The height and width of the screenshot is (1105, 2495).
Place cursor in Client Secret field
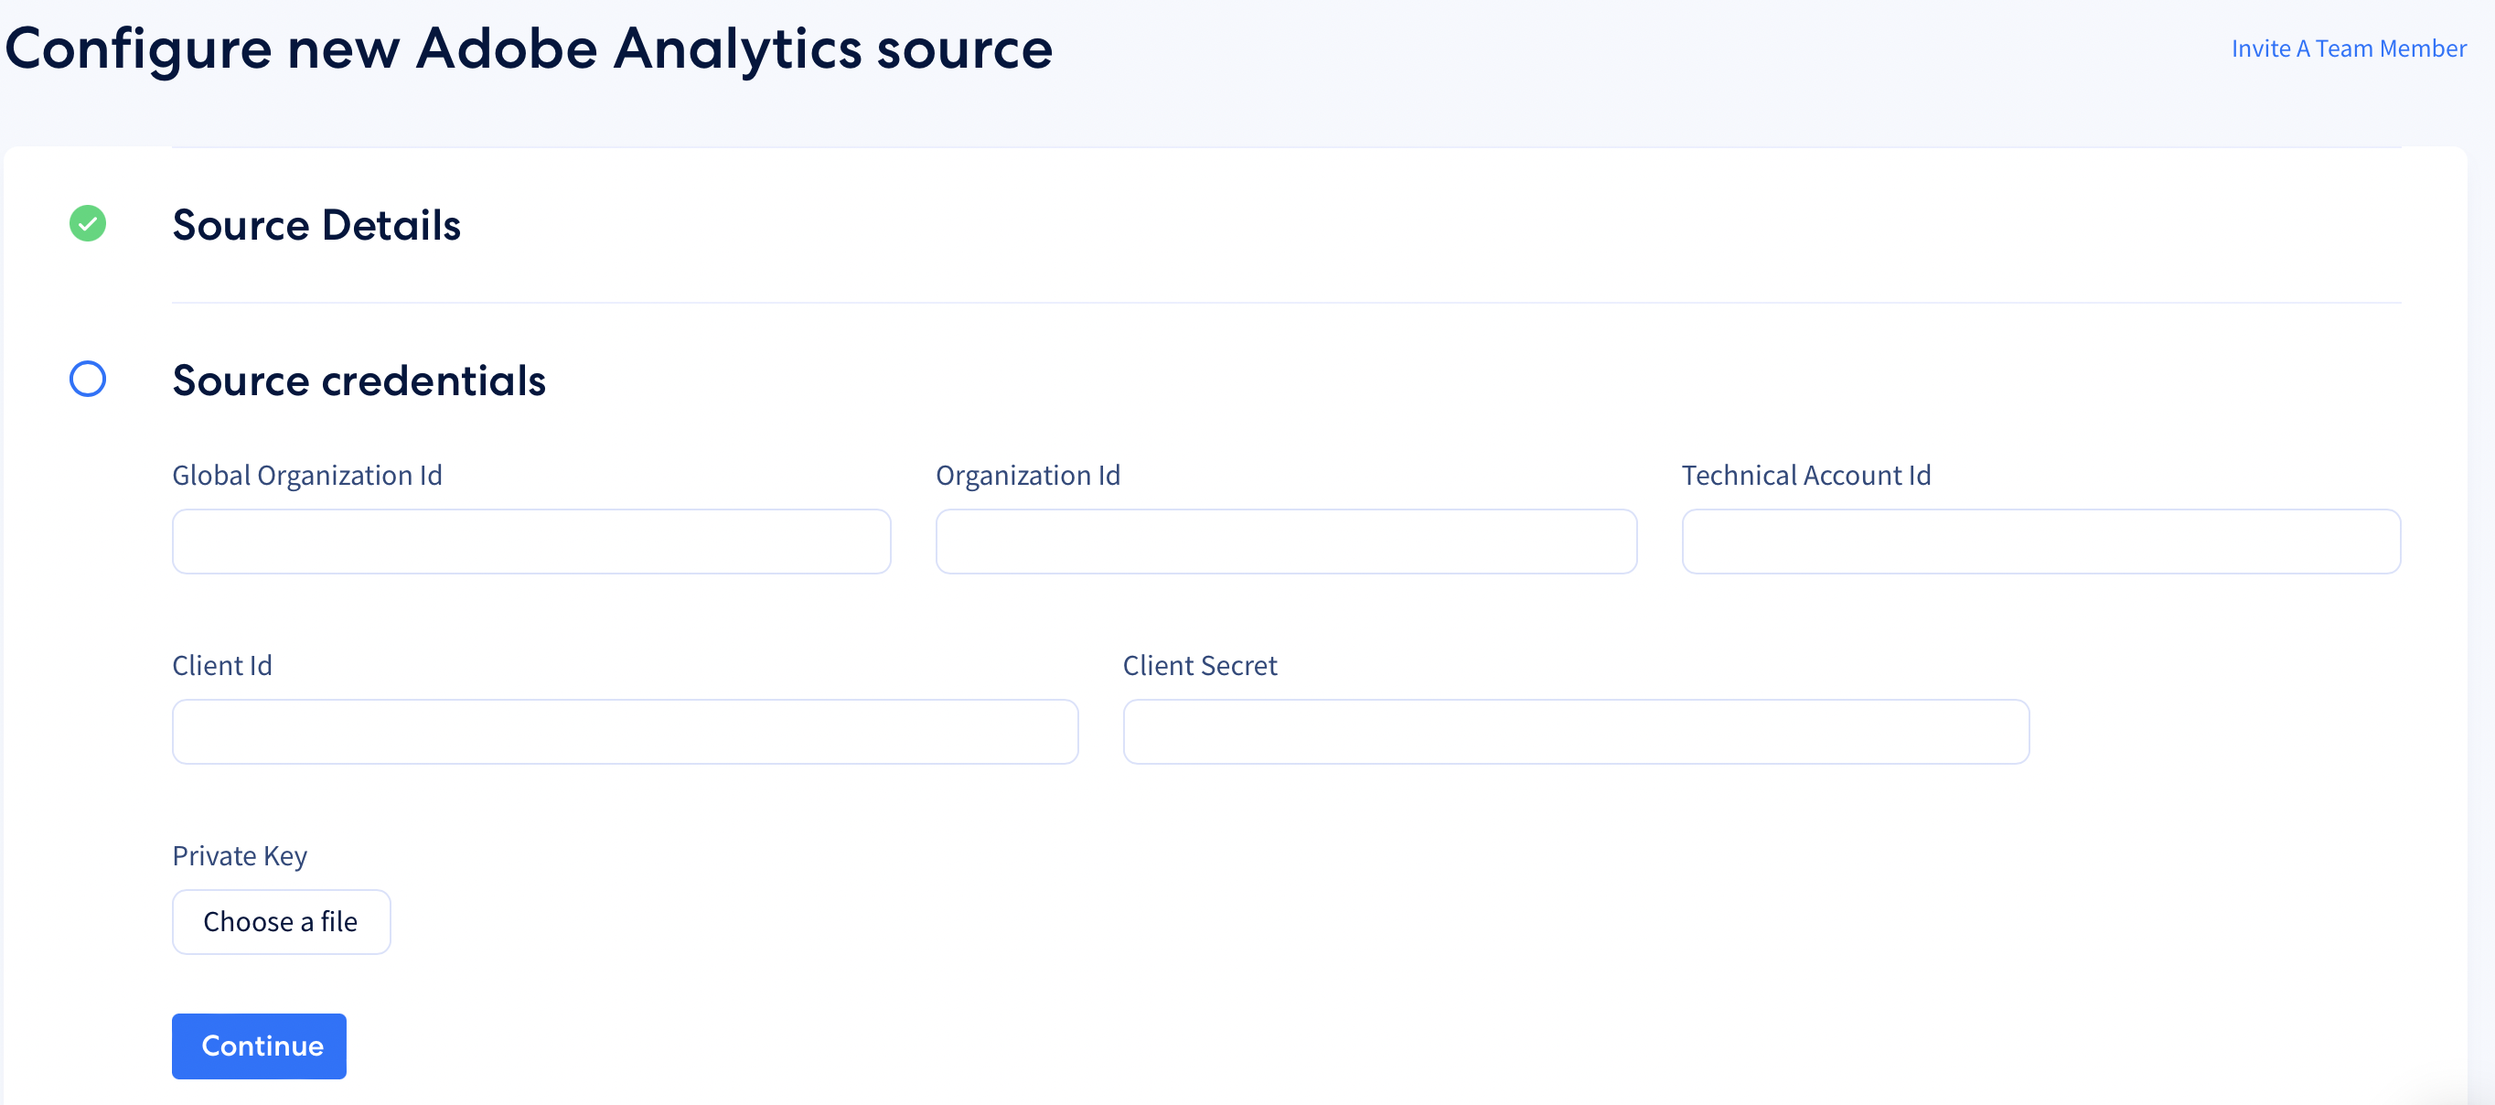[1575, 732]
